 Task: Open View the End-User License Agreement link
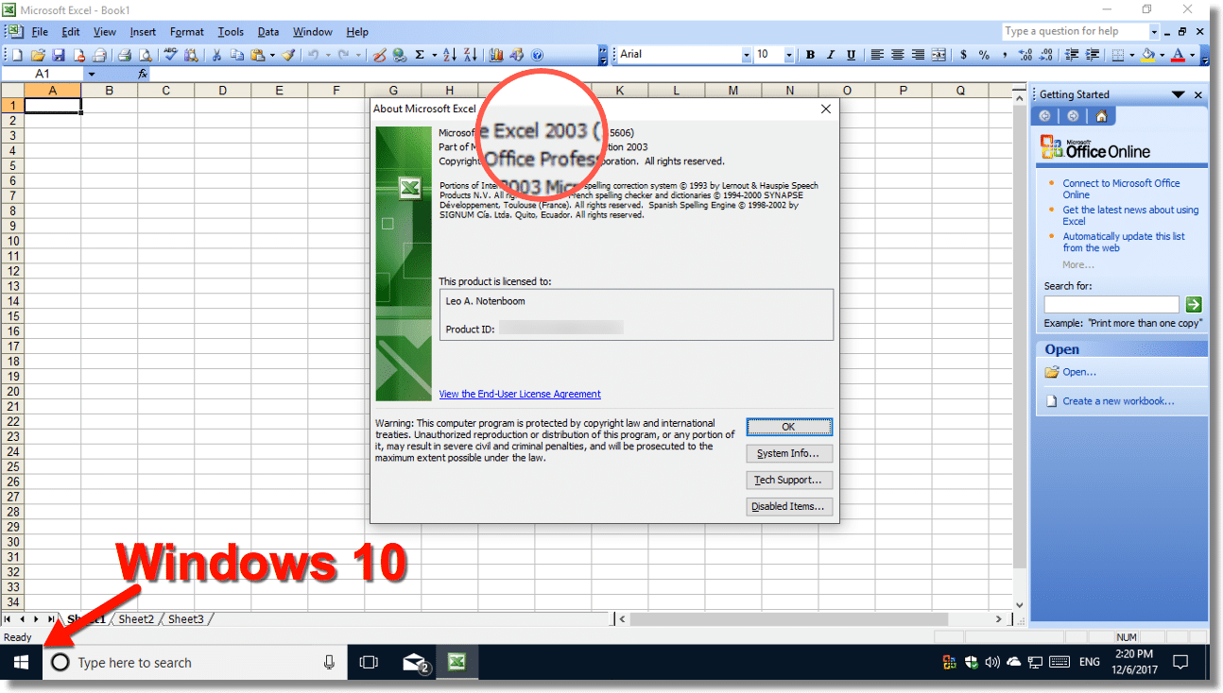point(520,394)
